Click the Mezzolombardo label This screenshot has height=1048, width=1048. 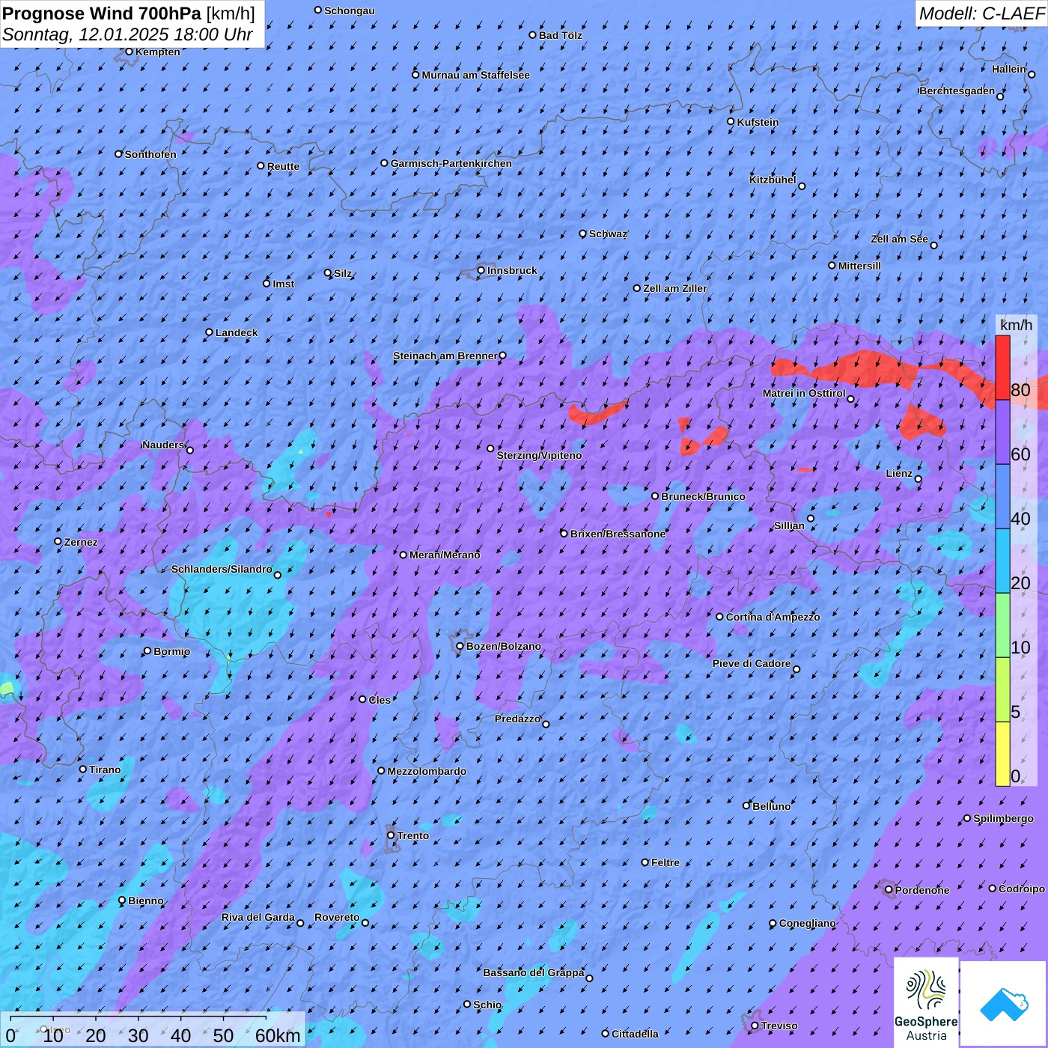[427, 771]
